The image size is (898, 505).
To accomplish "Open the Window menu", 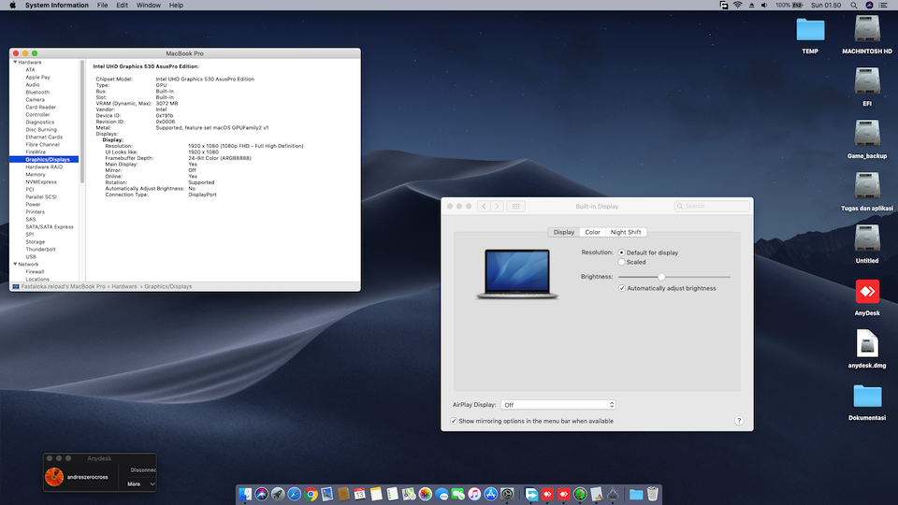I will click(x=149, y=6).
